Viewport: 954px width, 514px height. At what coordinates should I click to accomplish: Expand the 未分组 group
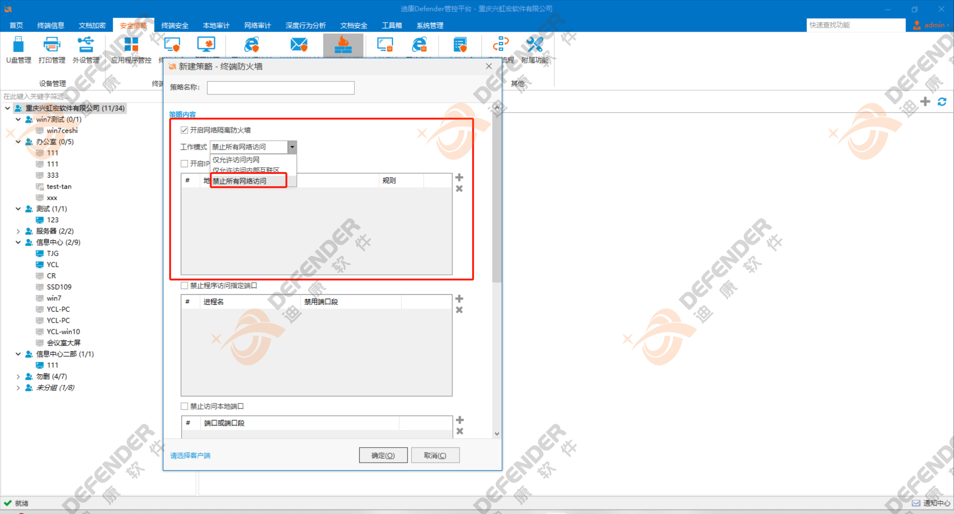[x=18, y=388]
